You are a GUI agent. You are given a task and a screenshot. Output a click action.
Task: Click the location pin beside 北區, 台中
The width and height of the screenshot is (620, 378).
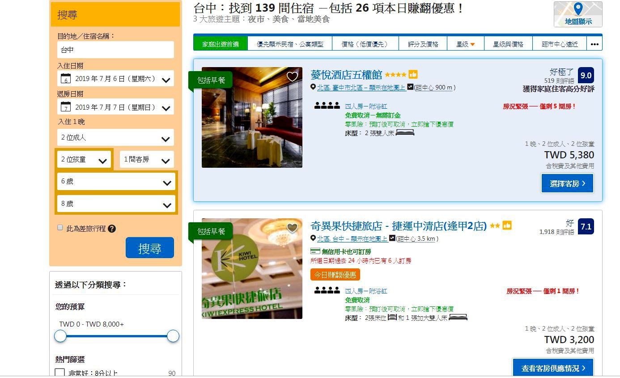pos(314,238)
